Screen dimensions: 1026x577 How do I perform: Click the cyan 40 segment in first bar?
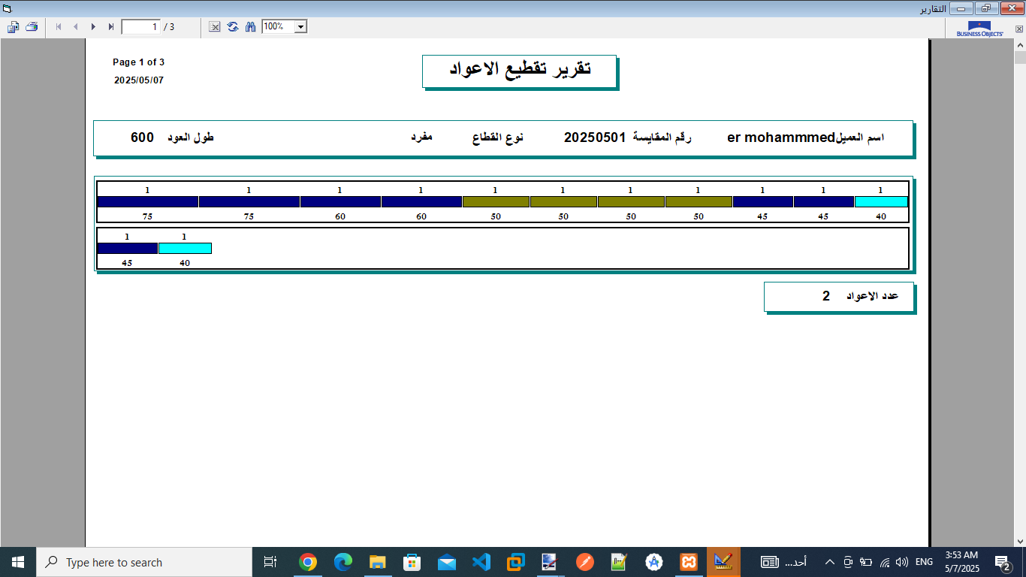(x=881, y=201)
